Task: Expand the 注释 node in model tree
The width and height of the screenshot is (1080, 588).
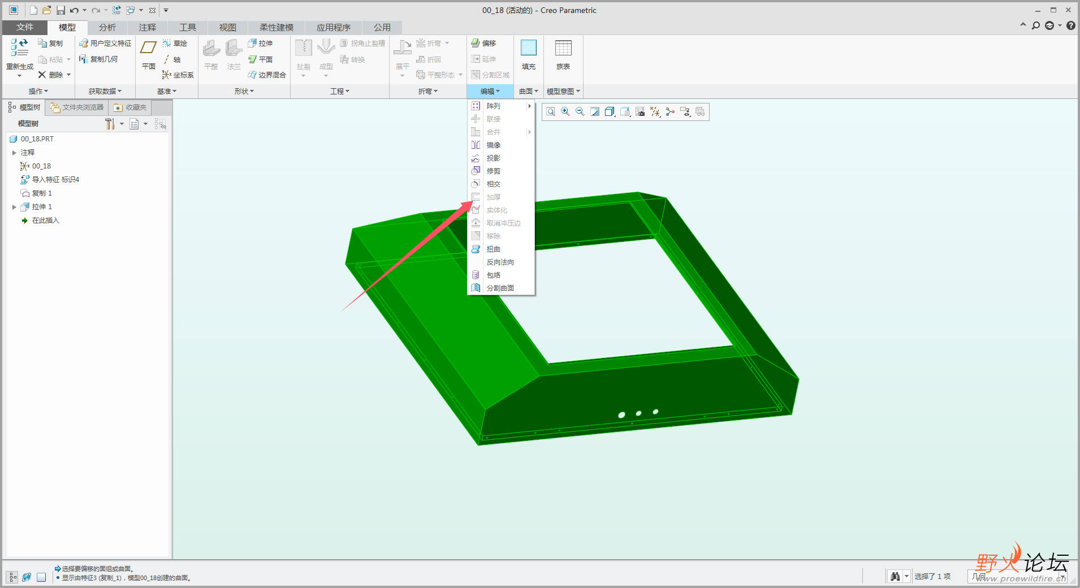Action: point(14,153)
